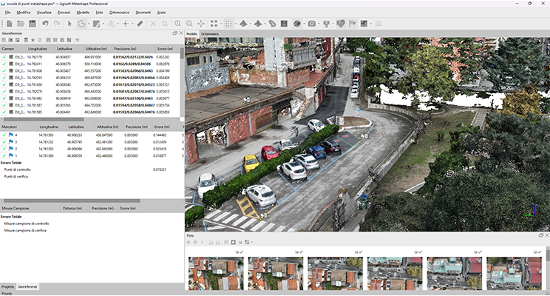Open the rotate tool dropdown arrow
The width and height of the screenshot is (550, 296).
pos(89,24)
